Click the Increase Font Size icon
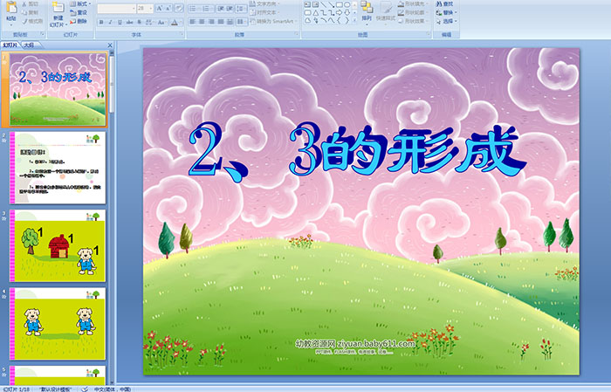 tap(160, 8)
